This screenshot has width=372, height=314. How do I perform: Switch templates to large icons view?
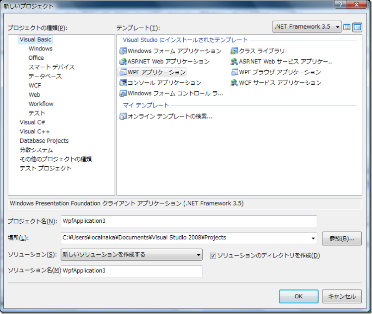click(347, 27)
